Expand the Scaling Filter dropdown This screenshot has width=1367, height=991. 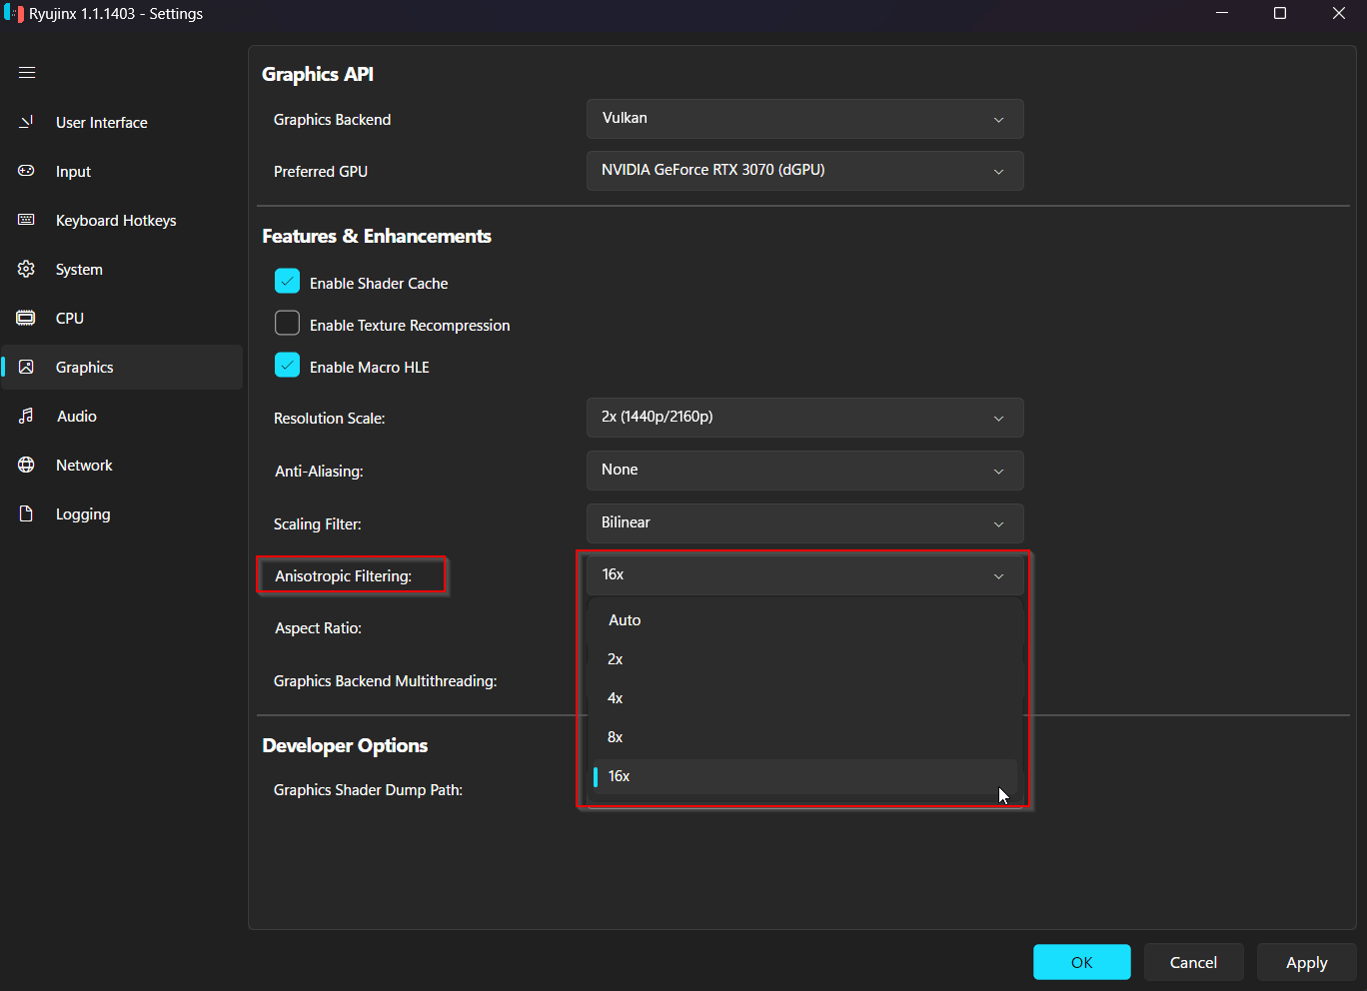[805, 523]
